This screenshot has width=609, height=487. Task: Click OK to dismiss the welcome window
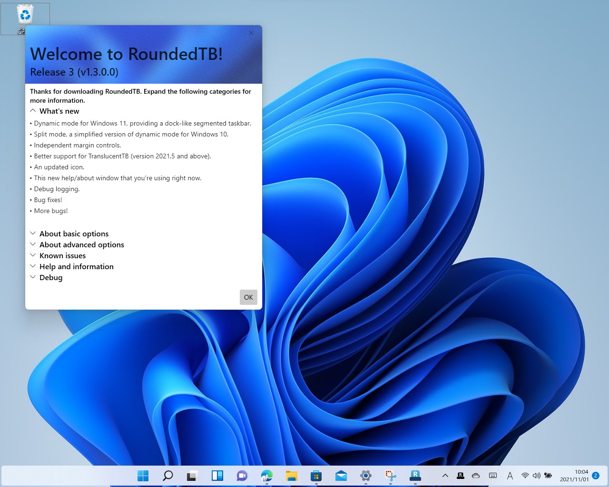pos(248,297)
